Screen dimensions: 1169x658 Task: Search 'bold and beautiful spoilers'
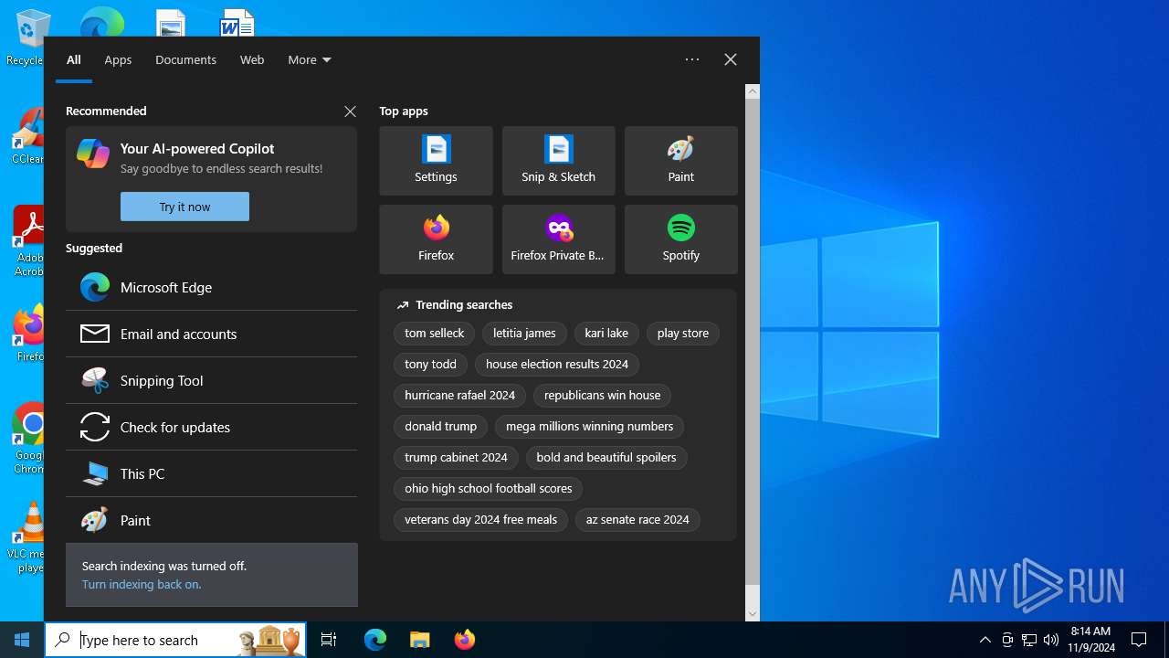[x=606, y=458]
